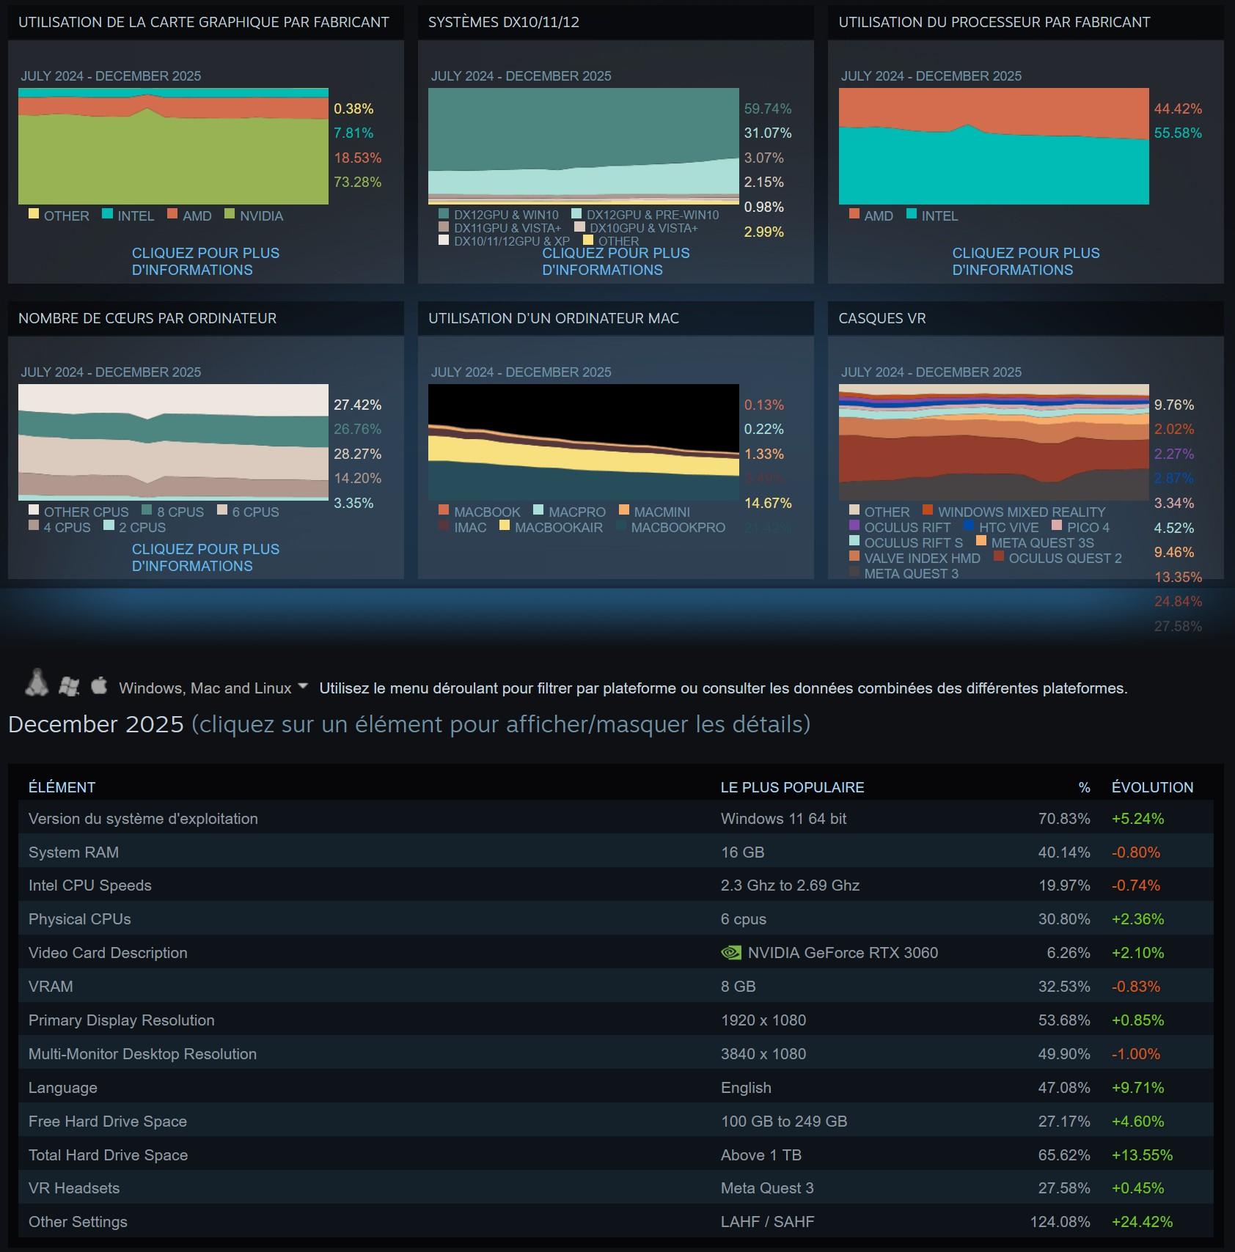Click CLIQUEZ POUR PLUS D'INFORMATIONS under cores chart
Viewport: 1235px width, 1252px height.
[206, 557]
